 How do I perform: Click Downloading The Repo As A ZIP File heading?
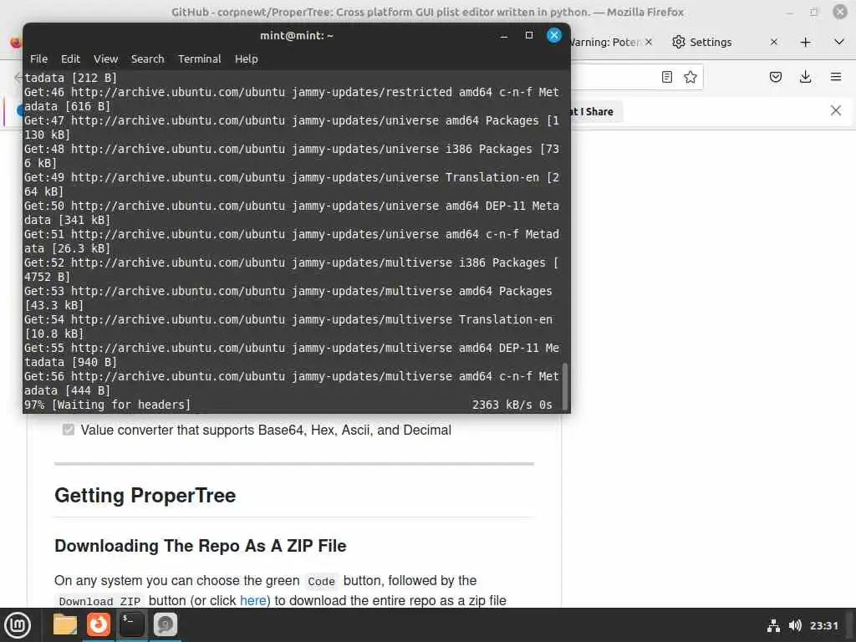pyautogui.click(x=201, y=546)
